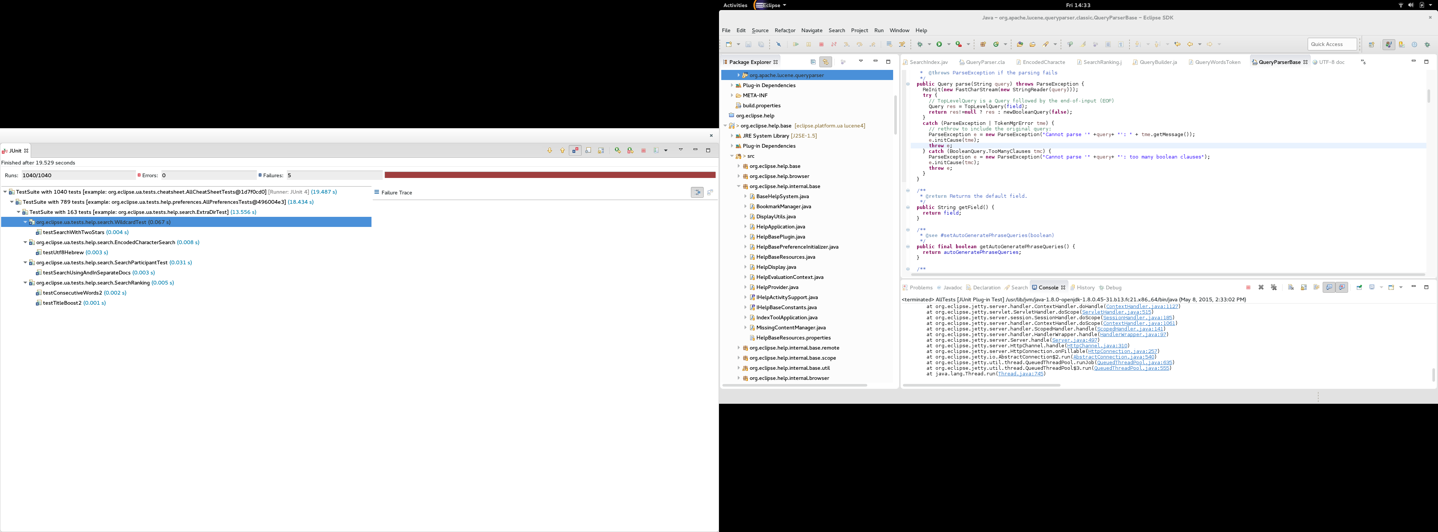
Task: Switch to the Problems tab
Action: pyautogui.click(x=917, y=287)
